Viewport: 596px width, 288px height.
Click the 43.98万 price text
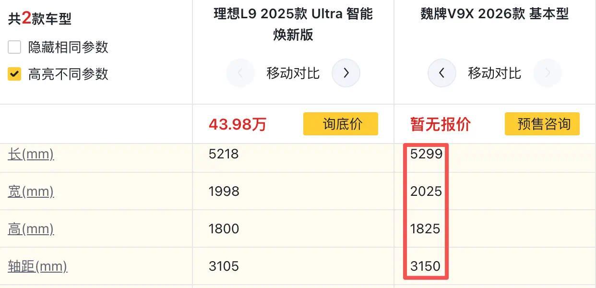coord(237,124)
